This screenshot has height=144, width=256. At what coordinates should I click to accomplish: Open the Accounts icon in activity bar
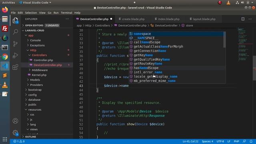pyautogui.click(x=15, y=121)
